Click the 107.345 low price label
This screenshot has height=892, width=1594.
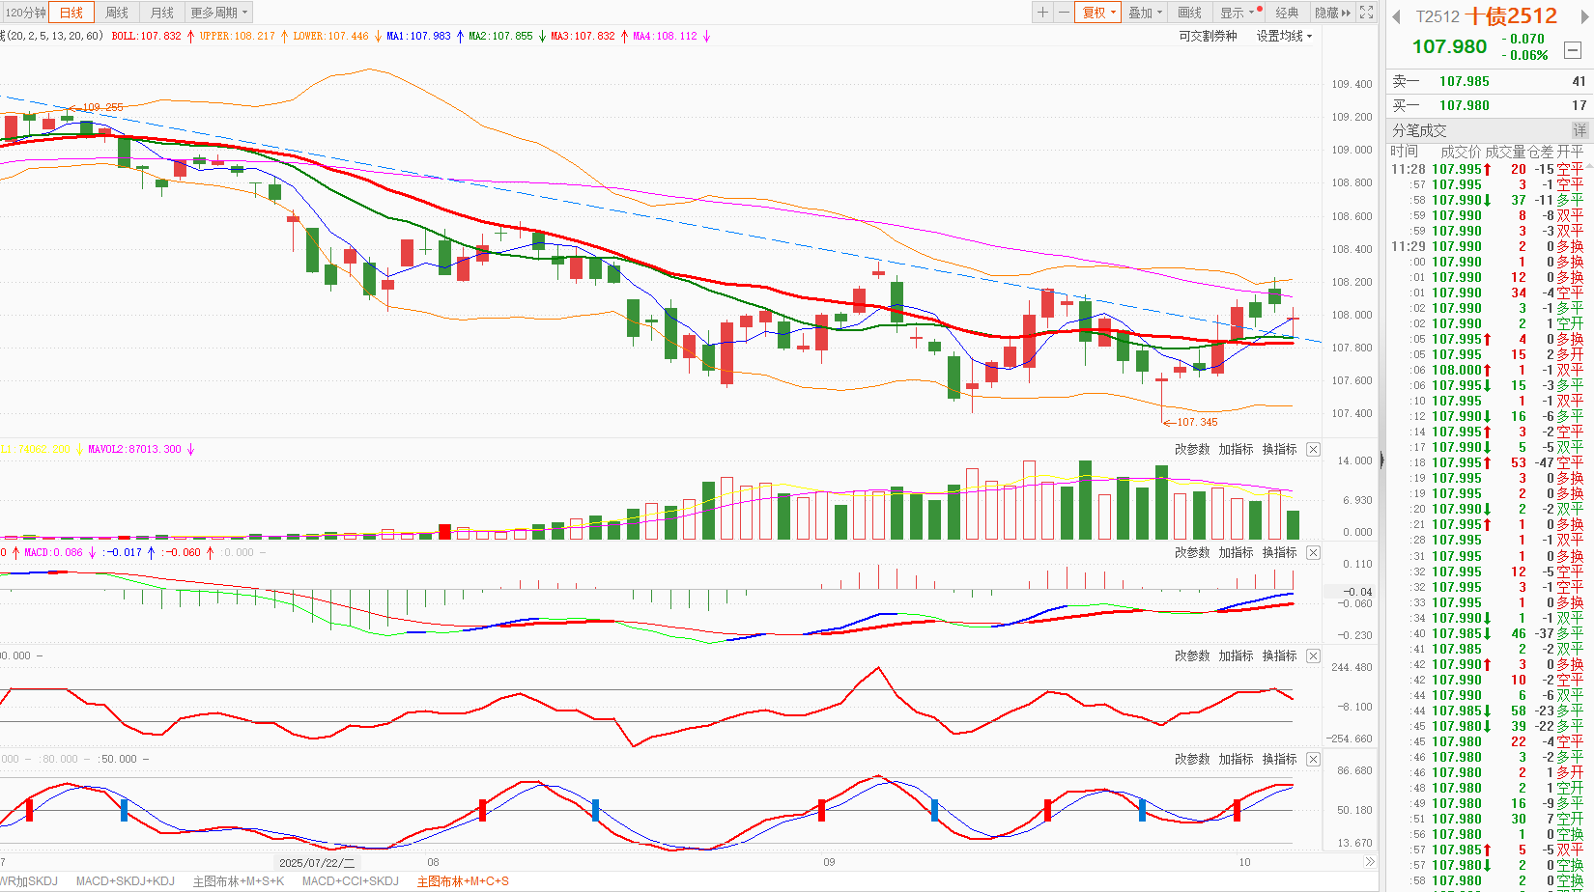1197,422
